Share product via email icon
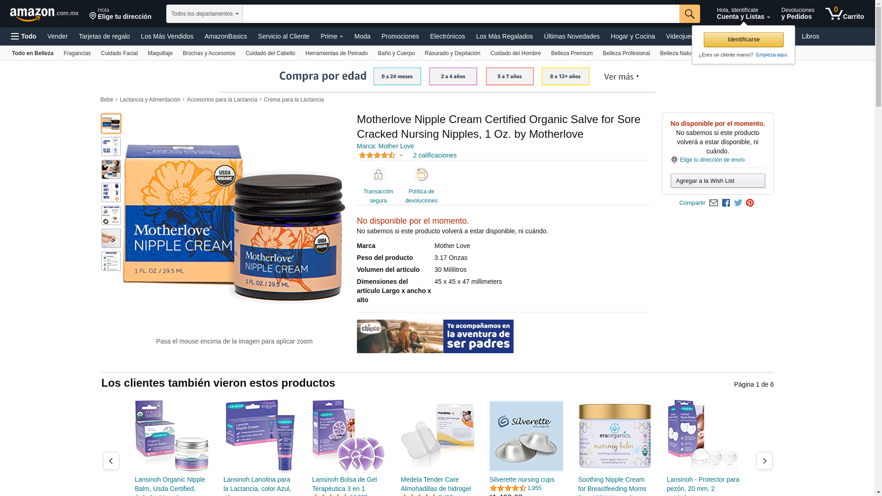 713,203
